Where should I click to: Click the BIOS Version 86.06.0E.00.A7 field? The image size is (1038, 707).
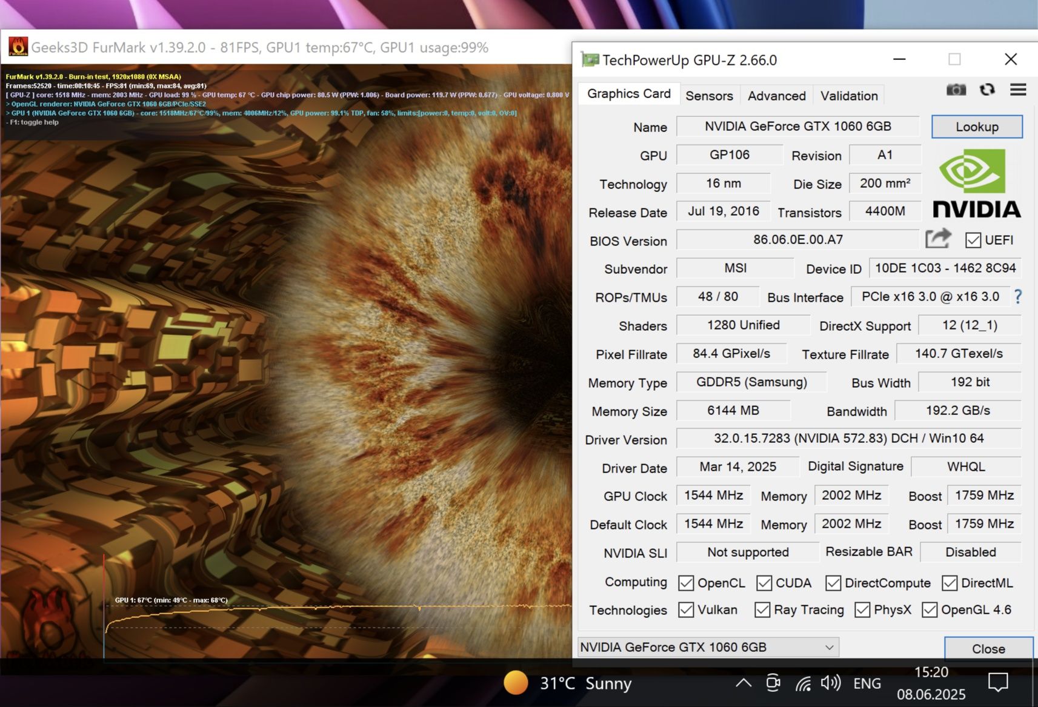tap(798, 239)
